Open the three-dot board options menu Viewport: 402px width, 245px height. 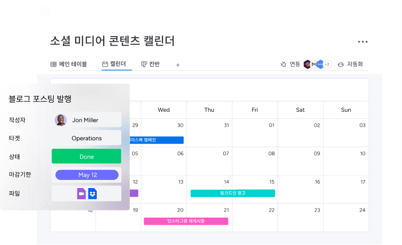point(363,42)
